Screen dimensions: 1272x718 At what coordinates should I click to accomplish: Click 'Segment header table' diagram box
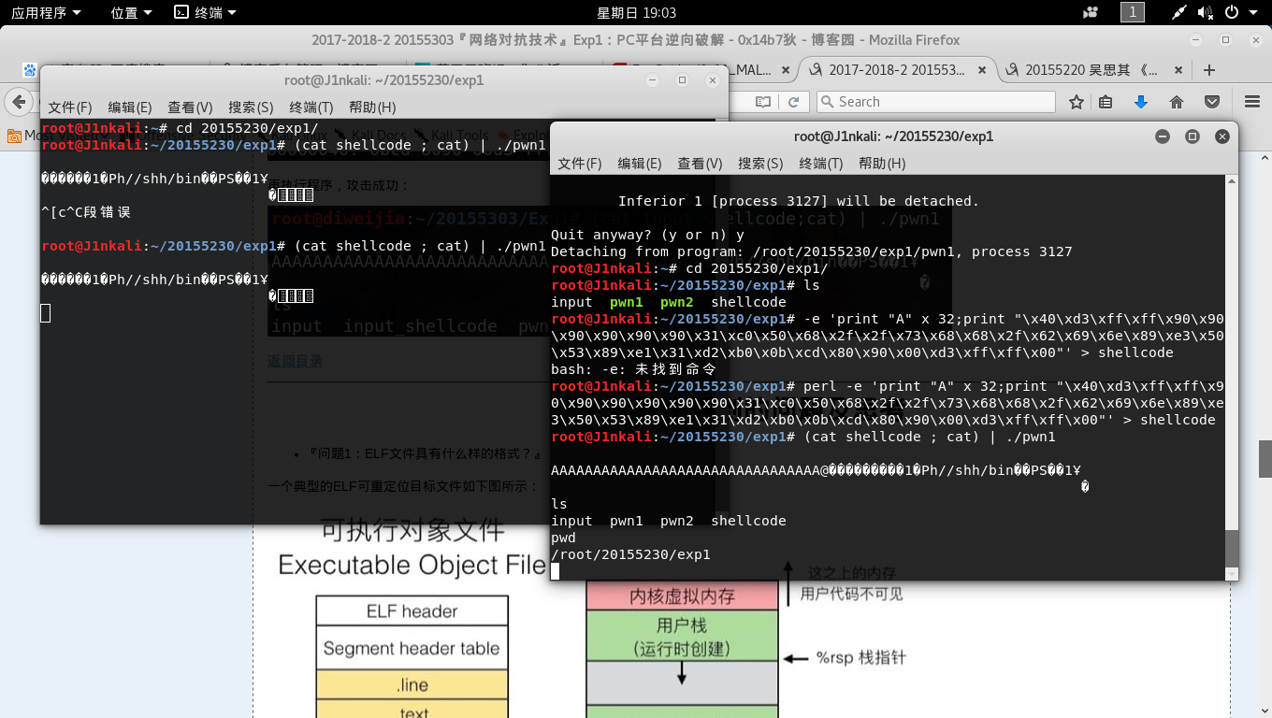(x=412, y=648)
